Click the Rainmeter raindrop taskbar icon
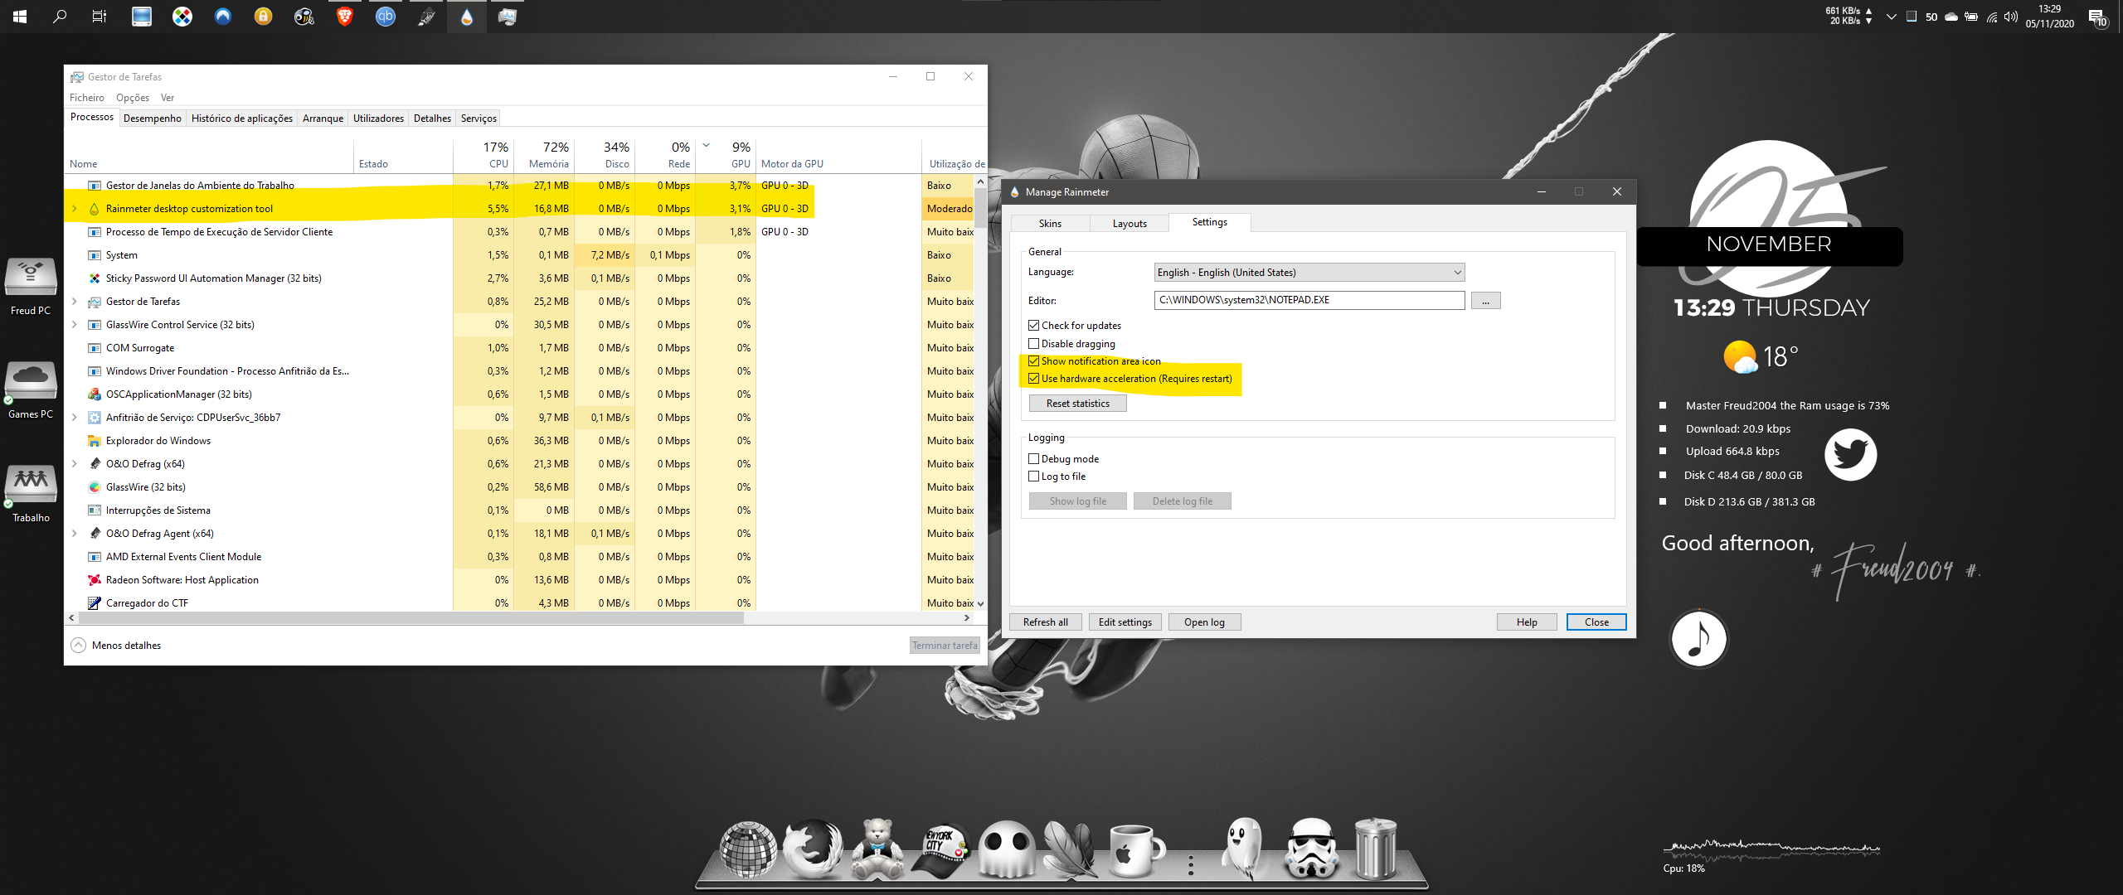Image resolution: width=2123 pixels, height=895 pixels. 467,17
